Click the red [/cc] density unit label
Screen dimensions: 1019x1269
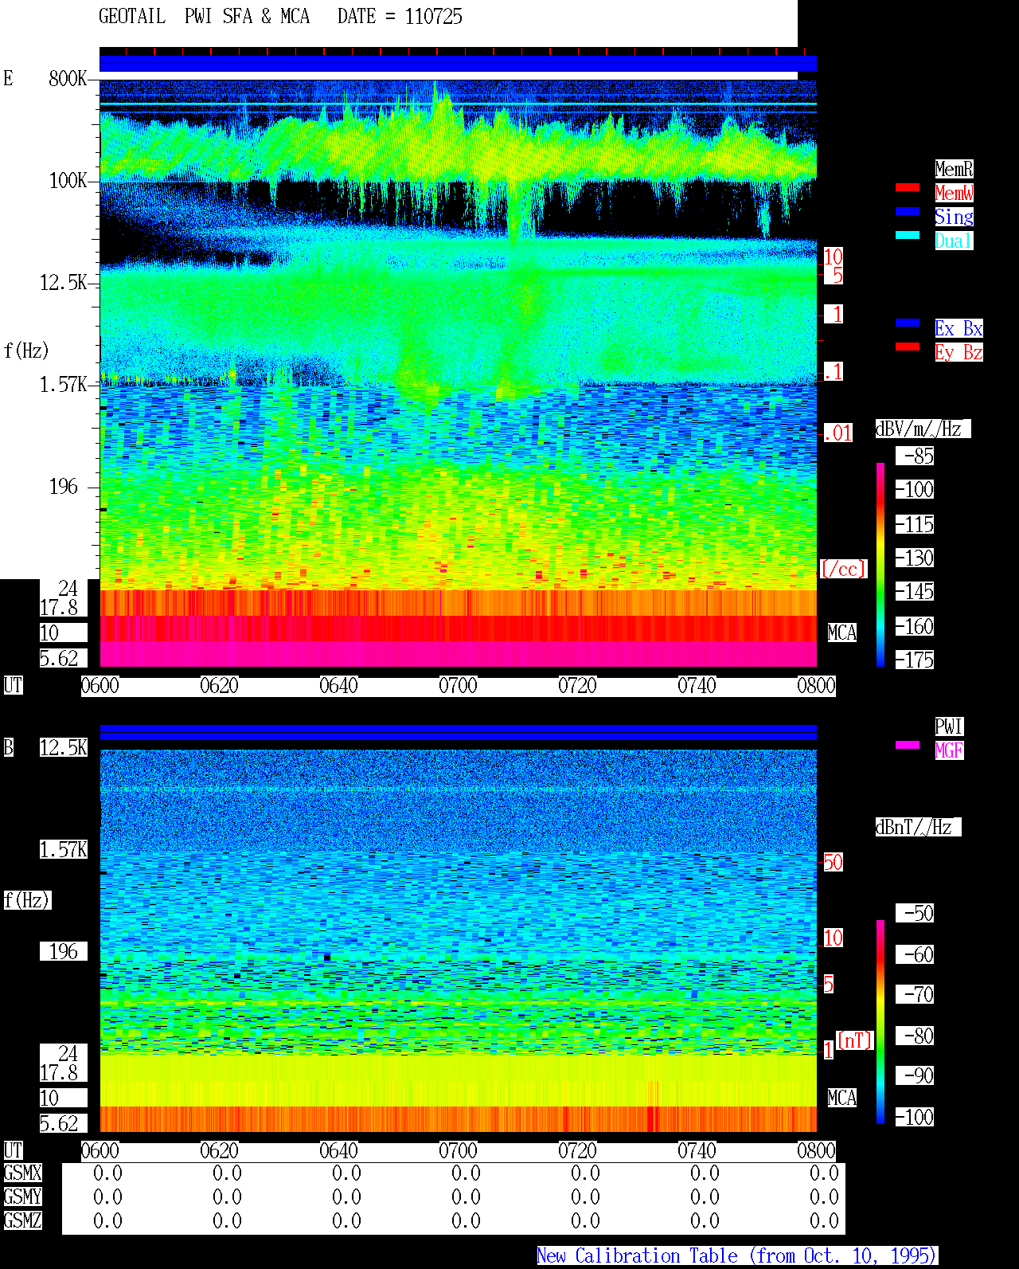(x=843, y=570)
